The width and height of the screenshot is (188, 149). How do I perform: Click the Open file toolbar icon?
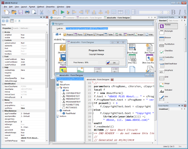[14, 12]
